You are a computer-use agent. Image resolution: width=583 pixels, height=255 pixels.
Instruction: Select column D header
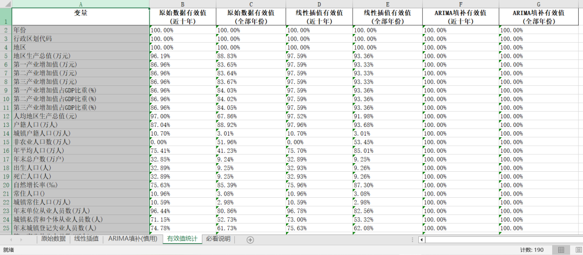(x=319, y=4)
